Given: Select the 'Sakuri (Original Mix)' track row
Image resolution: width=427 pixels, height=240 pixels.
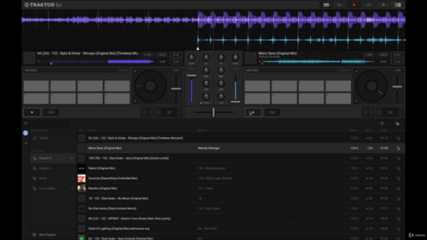Looking at the screenshot, I should 241,169.
